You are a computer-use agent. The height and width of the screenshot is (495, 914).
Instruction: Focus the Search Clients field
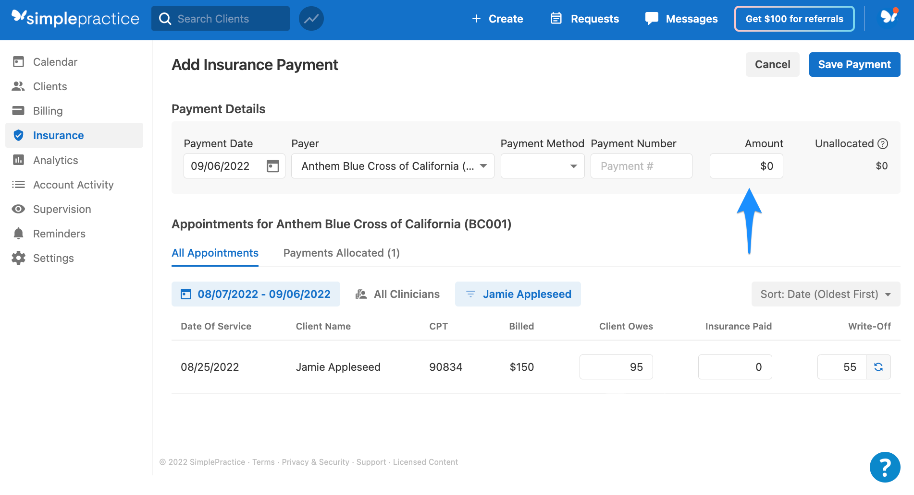point(221,19)
